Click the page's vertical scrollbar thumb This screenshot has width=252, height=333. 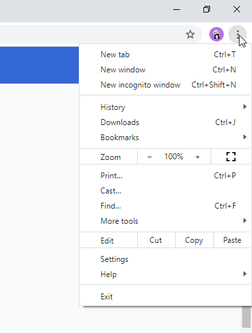[246, 317]
